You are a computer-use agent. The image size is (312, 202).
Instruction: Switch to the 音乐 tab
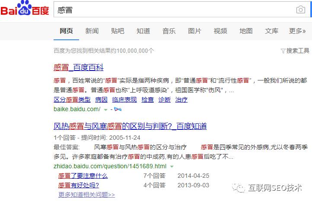[169, 31]
